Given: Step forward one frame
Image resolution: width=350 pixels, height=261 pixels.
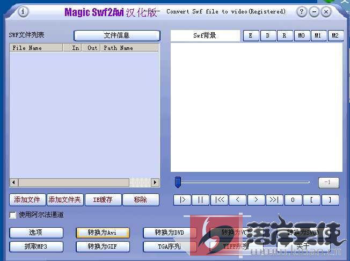Looking at the screenshot, I should 256,200.
